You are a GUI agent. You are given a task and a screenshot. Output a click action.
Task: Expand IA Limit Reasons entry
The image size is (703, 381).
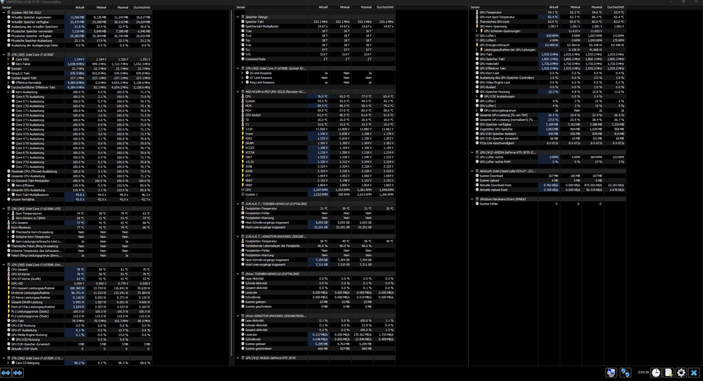(242, 73)
